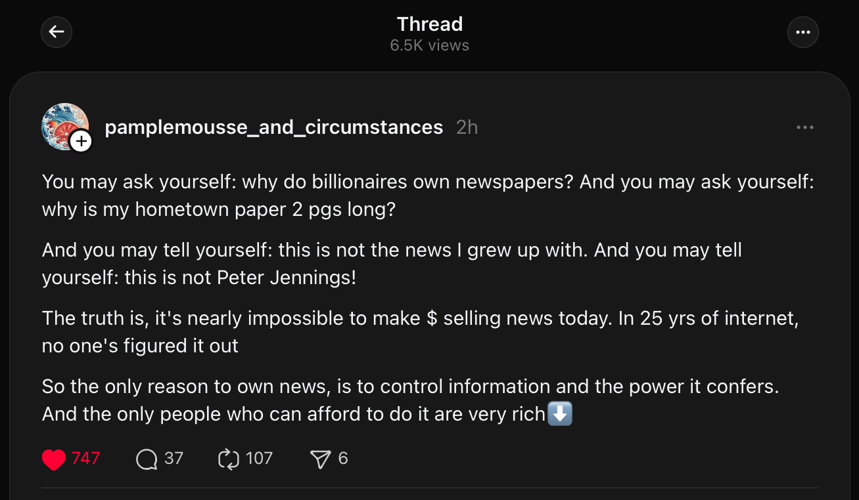
Task: Open the 37 replies count
Action: pyautogui.click(x=174, y=458)
